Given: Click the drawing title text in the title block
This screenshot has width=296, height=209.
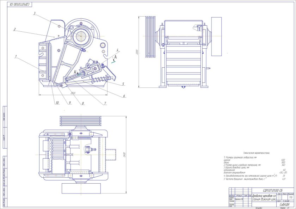Looking at the screenshot, I should tap(264, 197).
